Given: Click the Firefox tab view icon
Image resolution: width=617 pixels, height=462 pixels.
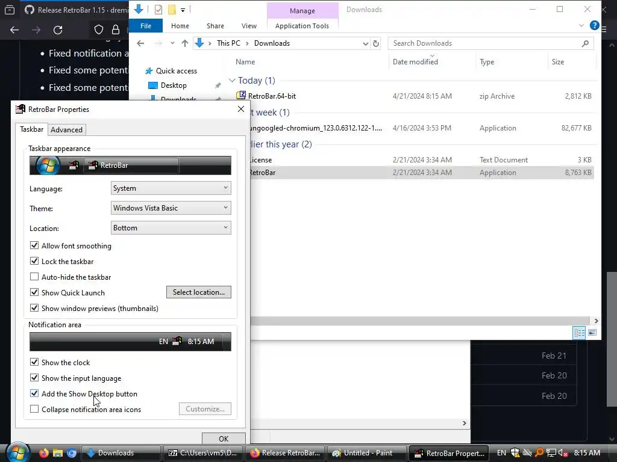Looking at the screenshot, I should click(10, 10).
